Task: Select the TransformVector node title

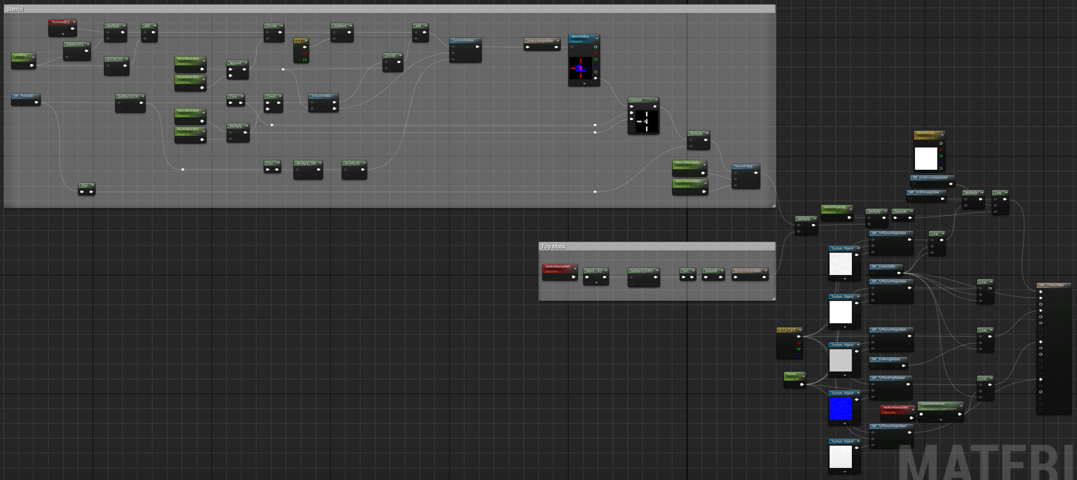Action: click(x=933, y=404)
